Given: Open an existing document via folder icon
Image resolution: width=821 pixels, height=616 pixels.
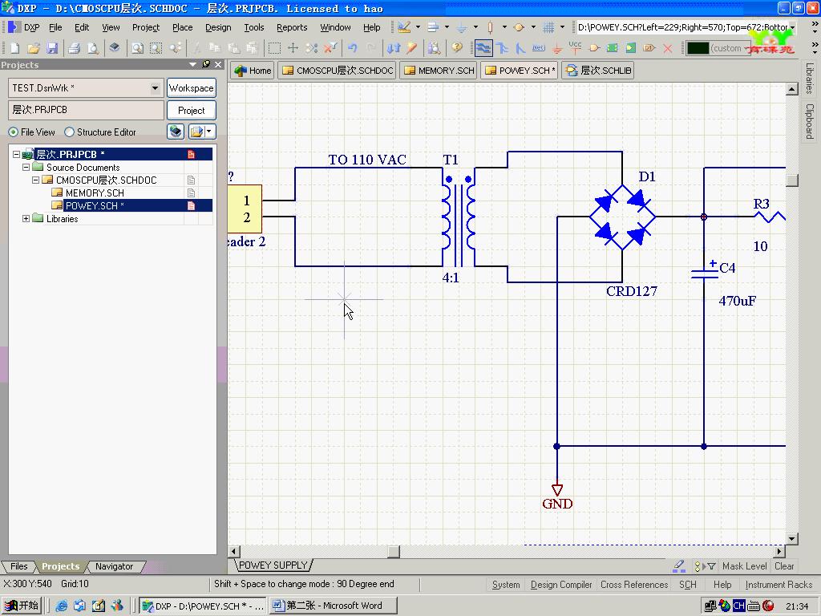Looking at the screenshot, I should 34,48.
